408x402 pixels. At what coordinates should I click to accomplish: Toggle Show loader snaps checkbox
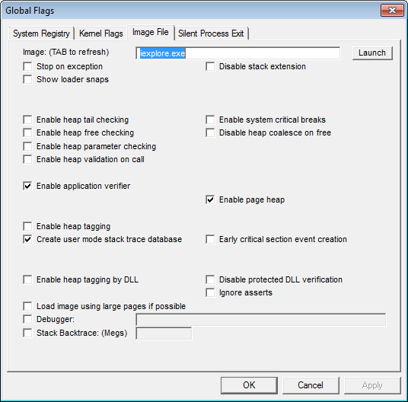click(27, 79)
